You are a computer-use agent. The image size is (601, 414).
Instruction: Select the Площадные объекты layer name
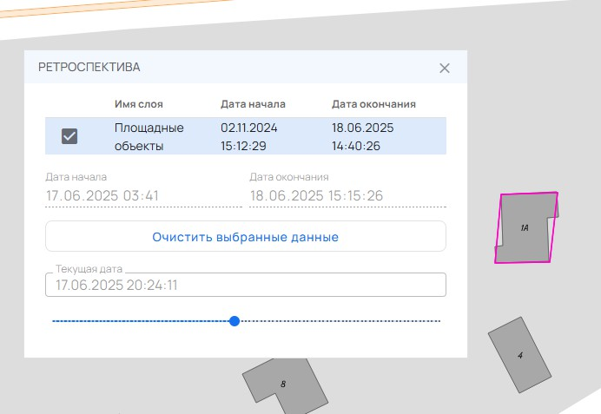[x=149, y=136]
